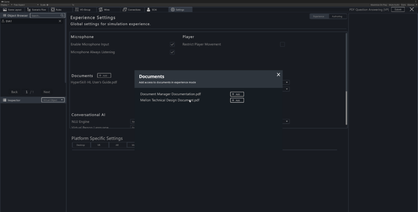This screenshot has width=418, height=212.
Task: Open the Virtual Object dropdown in Inspector
Action: tap(53, 100)
